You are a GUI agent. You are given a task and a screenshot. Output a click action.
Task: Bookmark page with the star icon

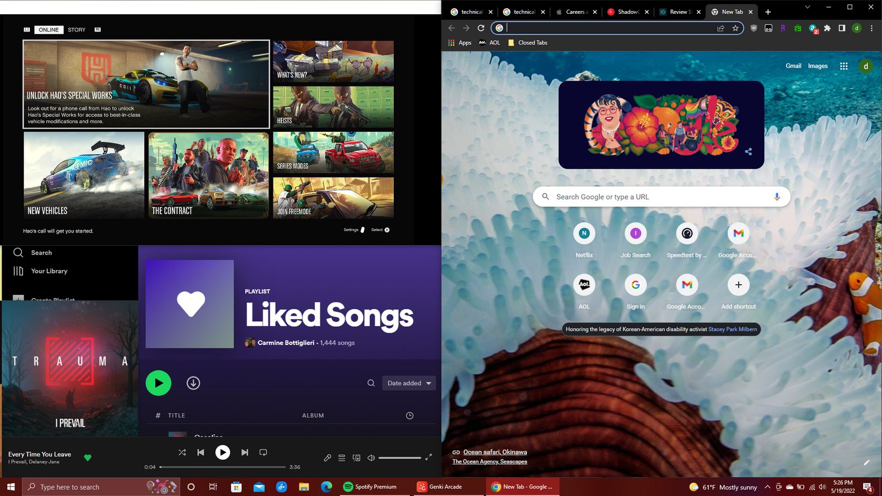(x=735, y=28)
